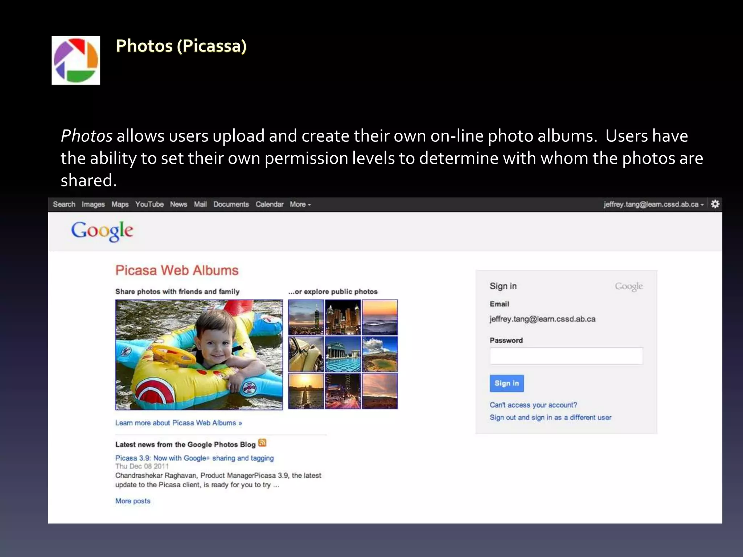Open the lit city buildings night thumbnail
The height and width of the screenshot is (557, 743).
click(343, 317)
